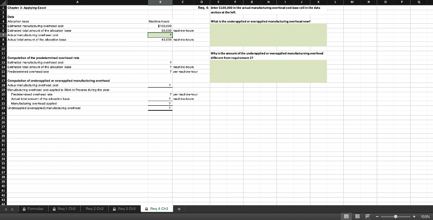This screenshot has height=220, width=433.
Task: Click 'Computation of the predetermined overhead rate' heading
Action: point(44,58)
